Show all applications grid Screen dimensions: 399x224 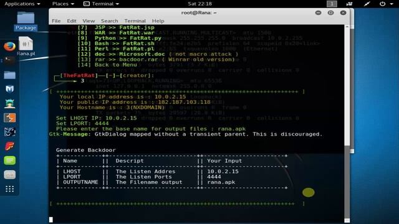coord(10,189)
